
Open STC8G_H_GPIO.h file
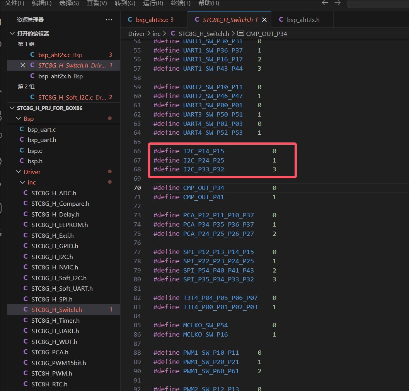coord(64,246)
